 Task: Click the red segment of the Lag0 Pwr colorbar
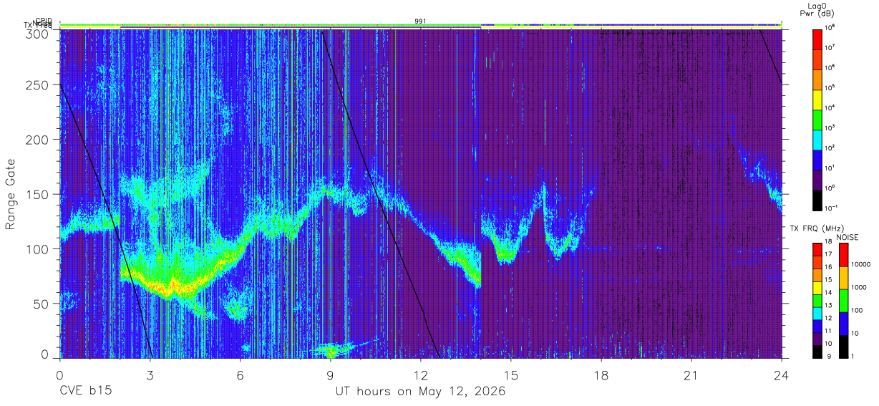pyautogui.click(x=818, y=39)
